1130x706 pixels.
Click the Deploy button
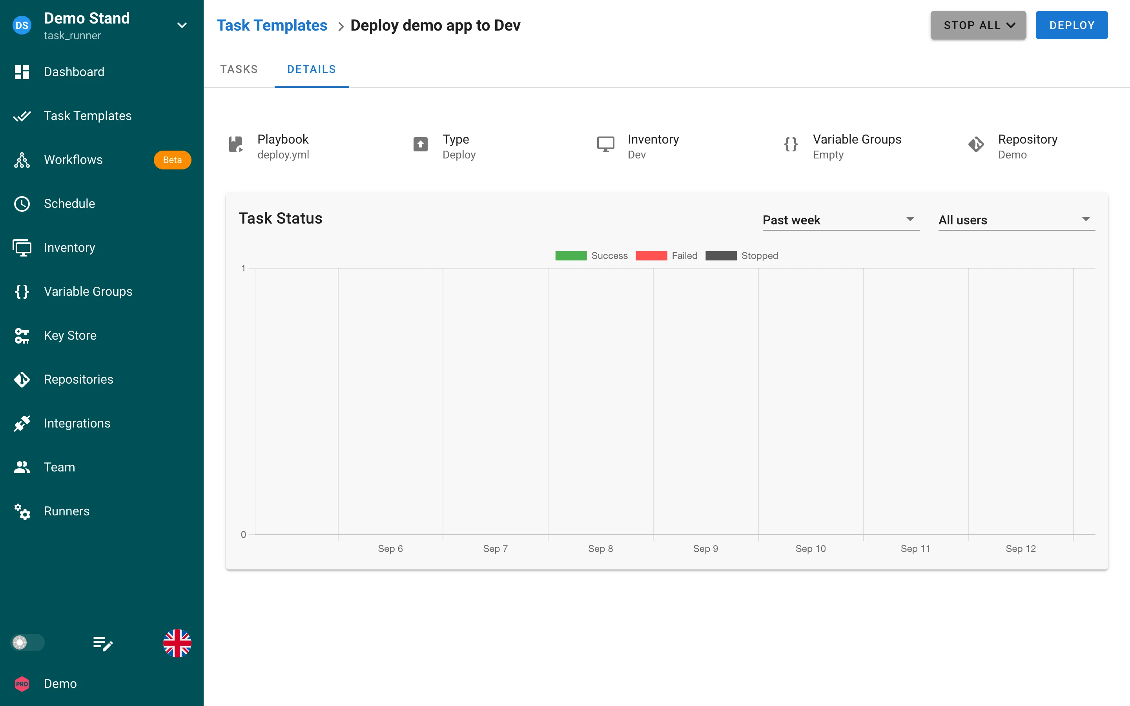pos(1071,25)
